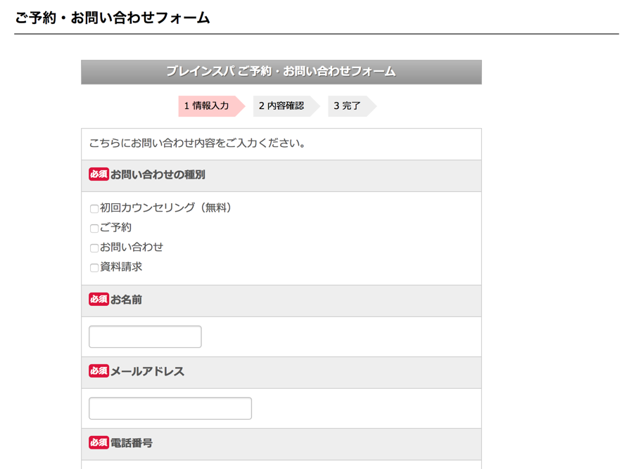Focus the お名前 text input field
Viewport: 634px width, 469px height.
point(145,337)
